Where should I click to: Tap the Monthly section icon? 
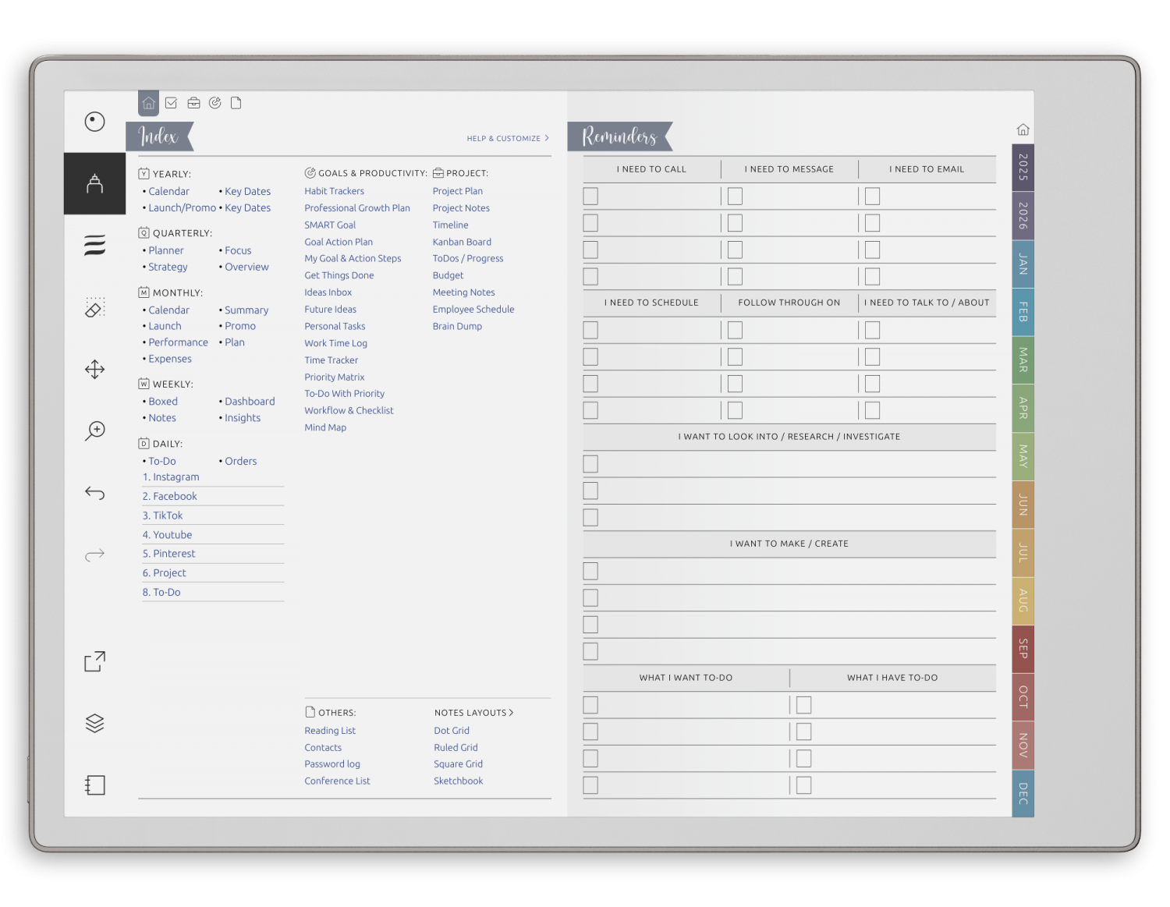pos(144,292)
